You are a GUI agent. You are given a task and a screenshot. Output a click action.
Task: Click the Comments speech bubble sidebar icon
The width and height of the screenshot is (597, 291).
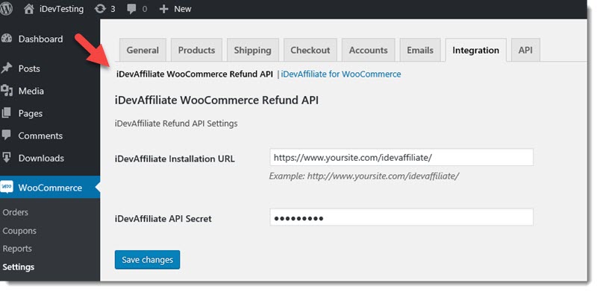point(7,135)
